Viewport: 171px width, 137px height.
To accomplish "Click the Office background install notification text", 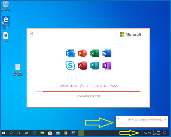I will click(147, 120).
